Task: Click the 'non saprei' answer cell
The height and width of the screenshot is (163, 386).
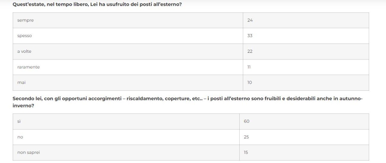Action: 28,152
